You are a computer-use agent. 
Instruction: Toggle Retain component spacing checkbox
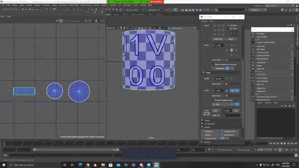click(x=213, y=64)
